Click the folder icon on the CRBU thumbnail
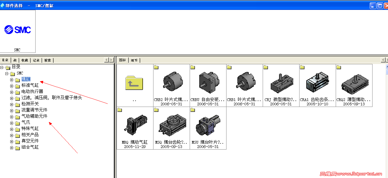 tap(193, 67)
